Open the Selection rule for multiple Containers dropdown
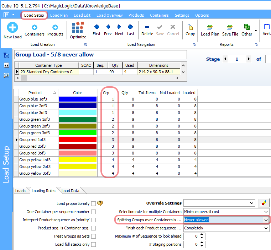The image size is (271, 250). [266, 212]
